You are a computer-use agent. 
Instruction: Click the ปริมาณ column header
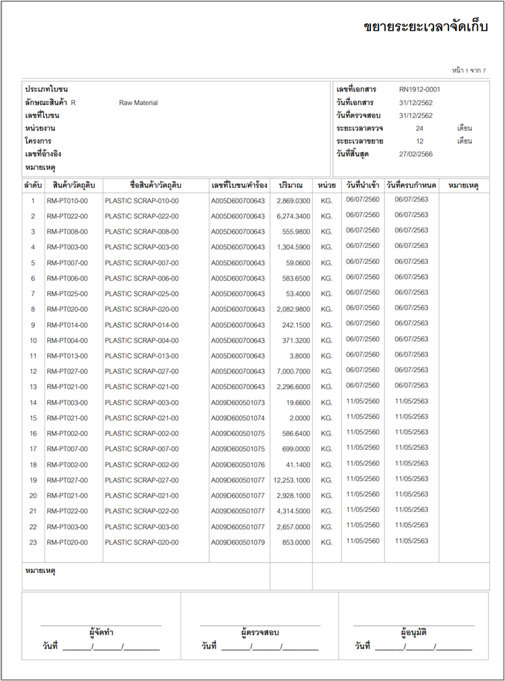click(291, 186)
